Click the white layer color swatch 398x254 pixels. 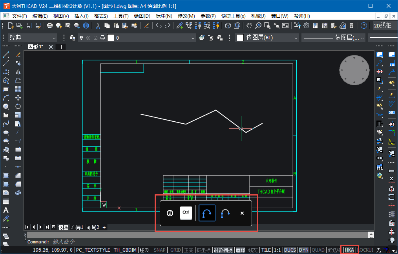pos(111,38)
